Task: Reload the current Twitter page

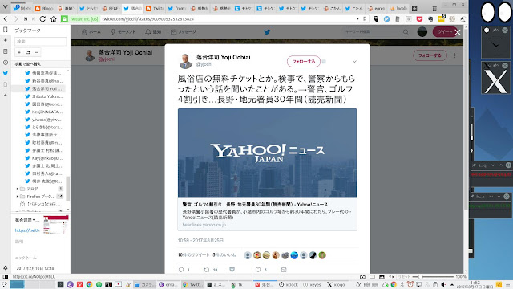Action: click(42, 19)
